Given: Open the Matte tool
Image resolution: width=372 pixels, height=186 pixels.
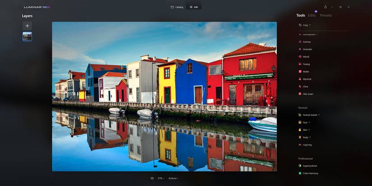Looking at the screenshot, I should click(x=304, y=72).
